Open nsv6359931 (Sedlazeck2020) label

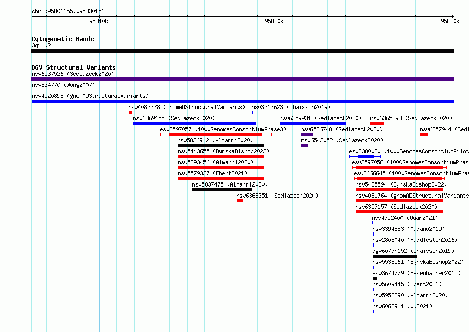click(x=320, y=118)
